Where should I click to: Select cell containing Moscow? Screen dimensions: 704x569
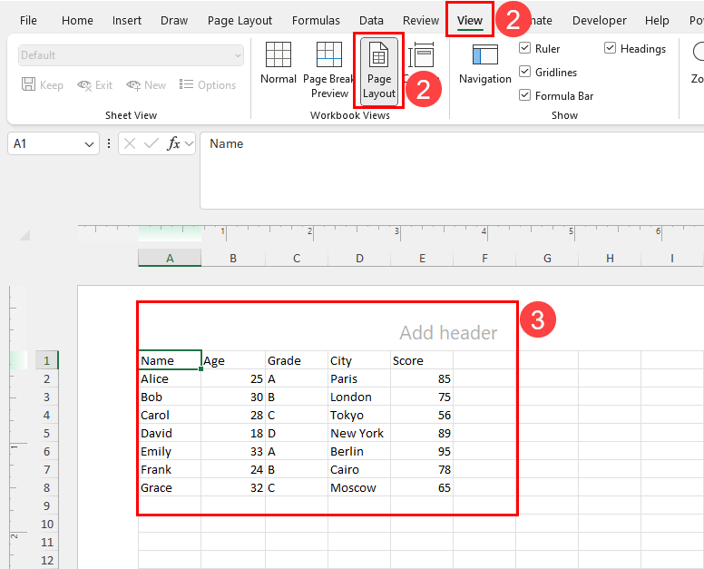(x=359, y=487)
